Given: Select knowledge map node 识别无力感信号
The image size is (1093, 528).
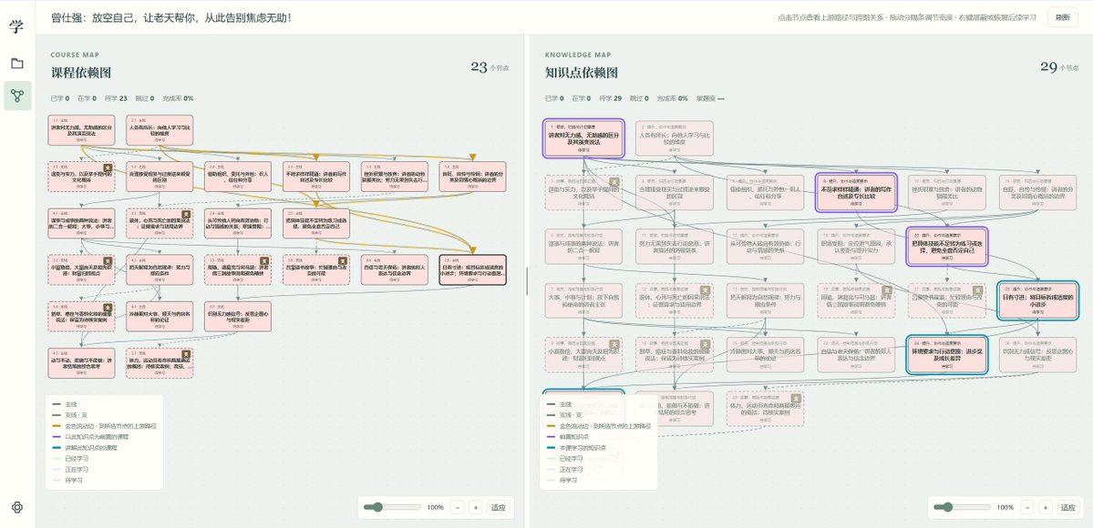Looking at the screenshot, I should pyautogui.click(x=1038, y=354).
